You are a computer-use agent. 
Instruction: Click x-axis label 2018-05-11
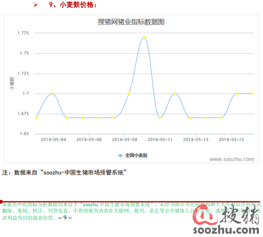click(160, 140)
